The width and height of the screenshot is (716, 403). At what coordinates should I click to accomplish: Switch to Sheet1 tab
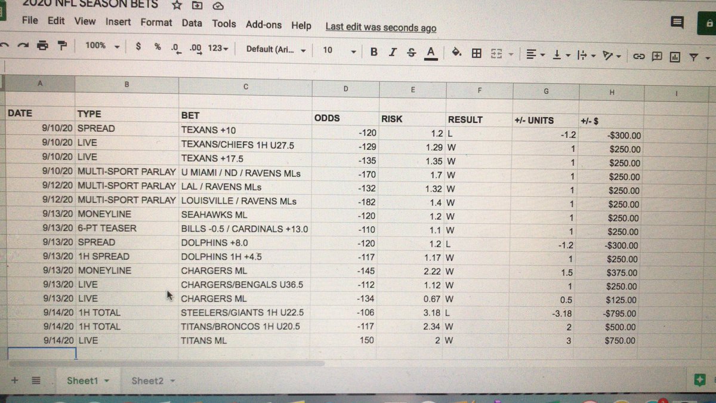point(82,380)
